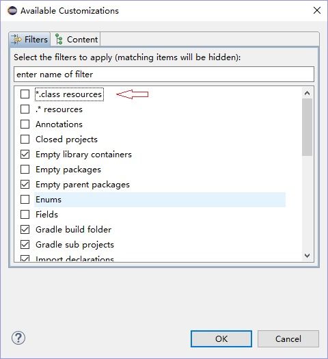Confirm with the OK button
The height and width of the screenshot is (359, 328).
[x=221, y=338]
